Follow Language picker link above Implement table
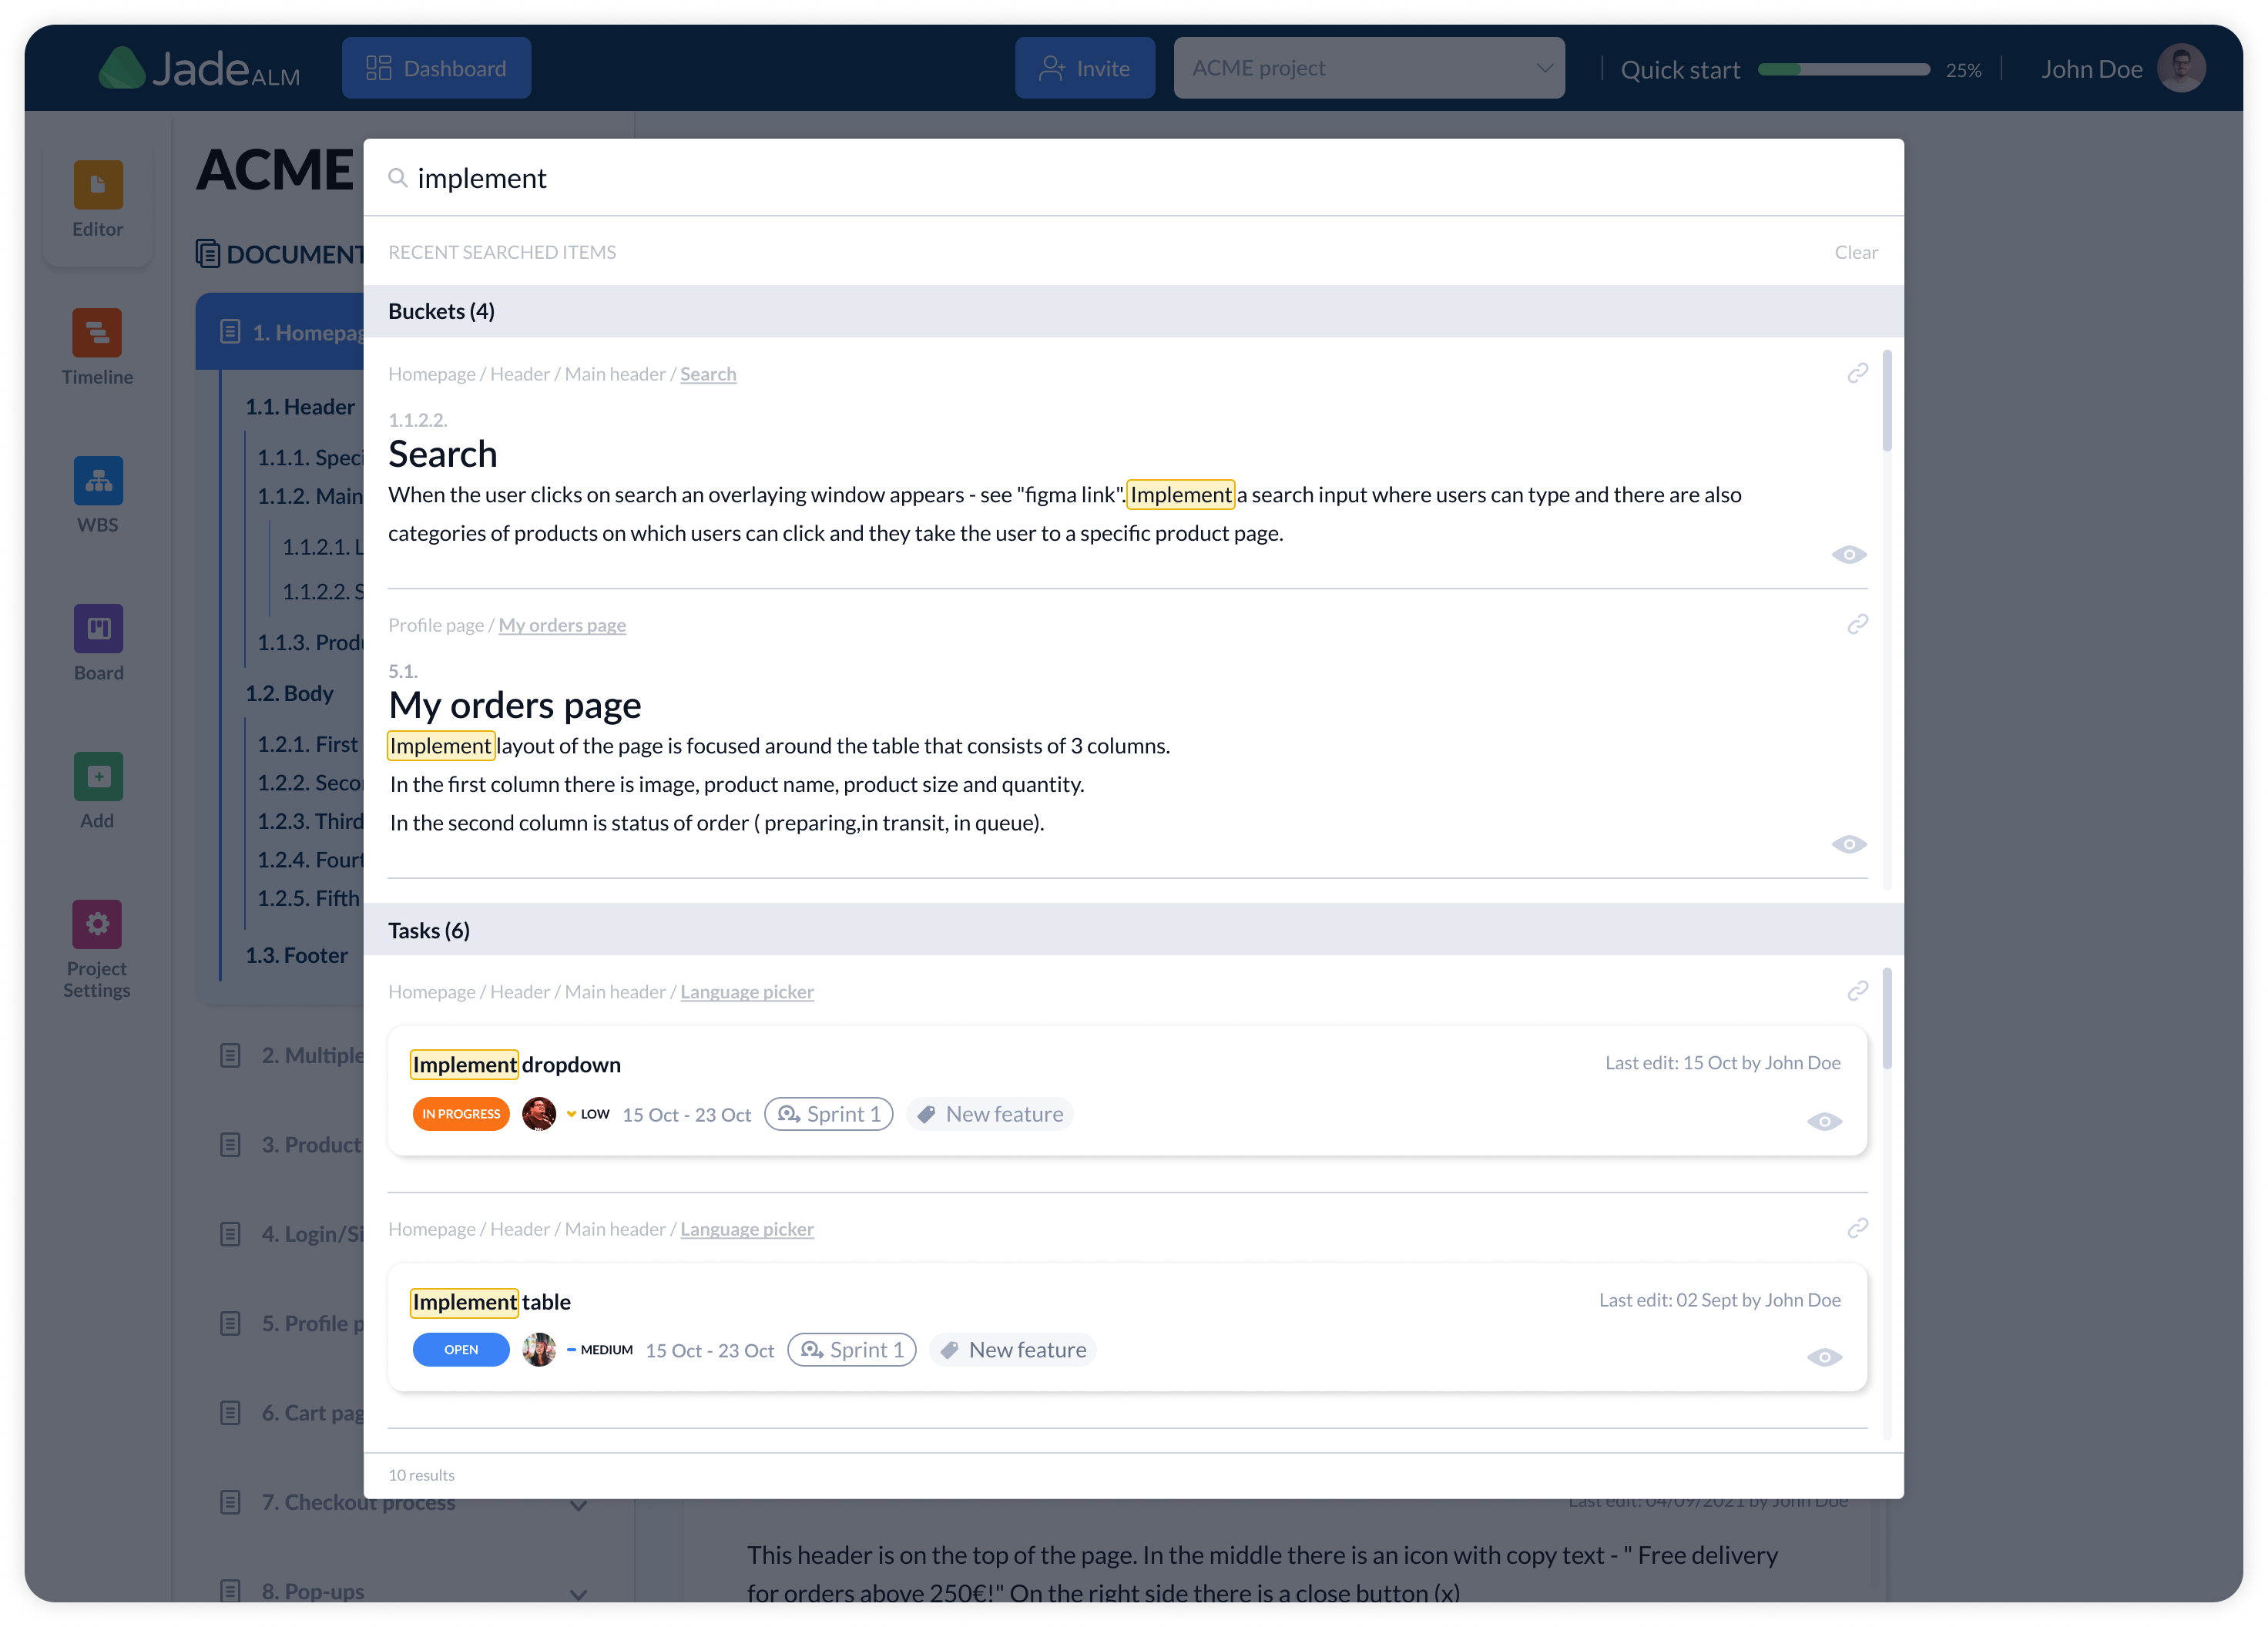This screenshot has height=1627, width=2268. coord(747,1229)
